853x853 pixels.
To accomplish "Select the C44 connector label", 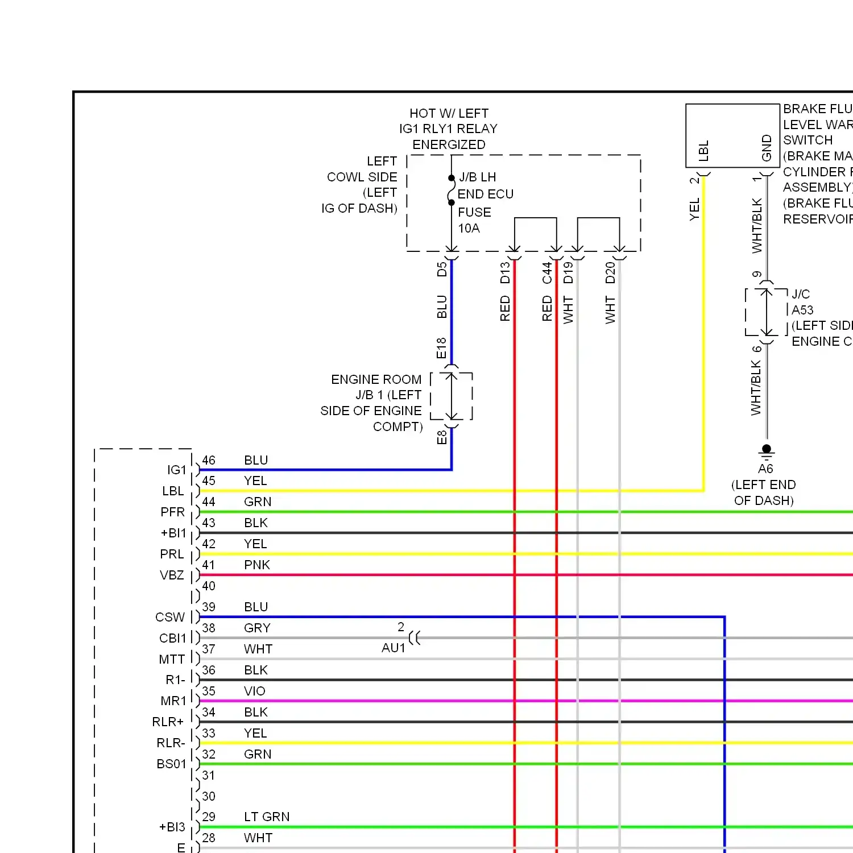I will click(547, 273).
